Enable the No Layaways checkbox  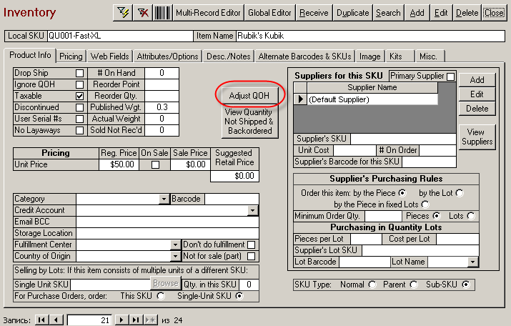tap(79, 130)
